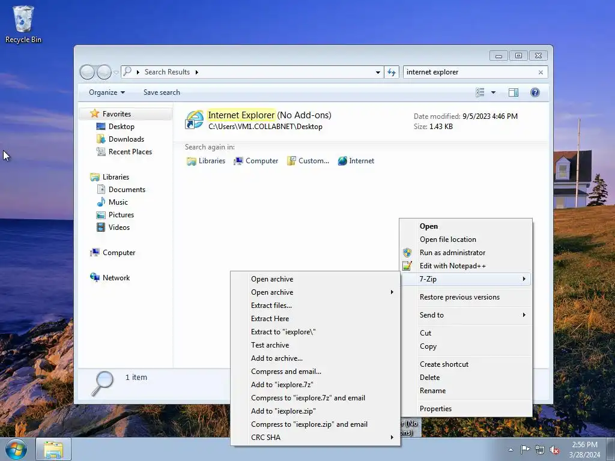Viewport: 615px width, 461px height.
Task: Choose Delete in context menu
Action: [x=466, y=378]
